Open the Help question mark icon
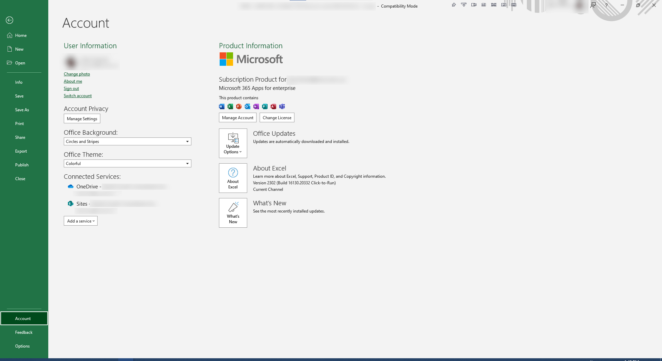Viewport: 662px width, 361px height. (606, 5)
